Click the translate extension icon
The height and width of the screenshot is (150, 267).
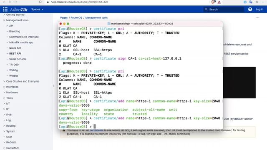point(251,2)
